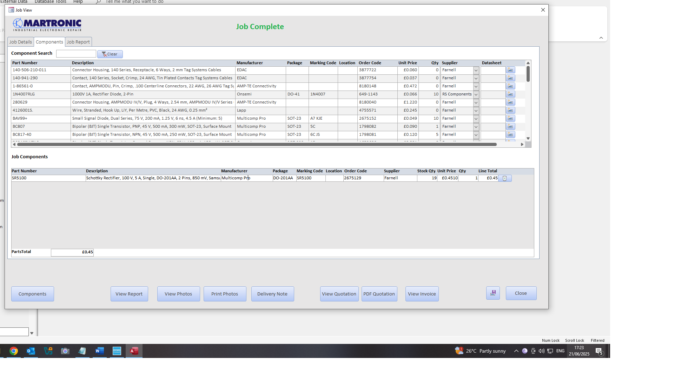Expand Supplier dropdown for 4126001S.
Screen dimensions: 674x379
(476, 111)
